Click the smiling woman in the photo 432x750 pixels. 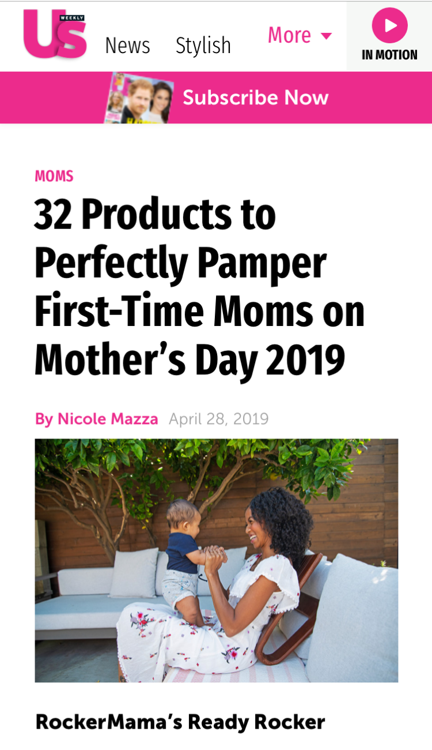tap(271, 537)
